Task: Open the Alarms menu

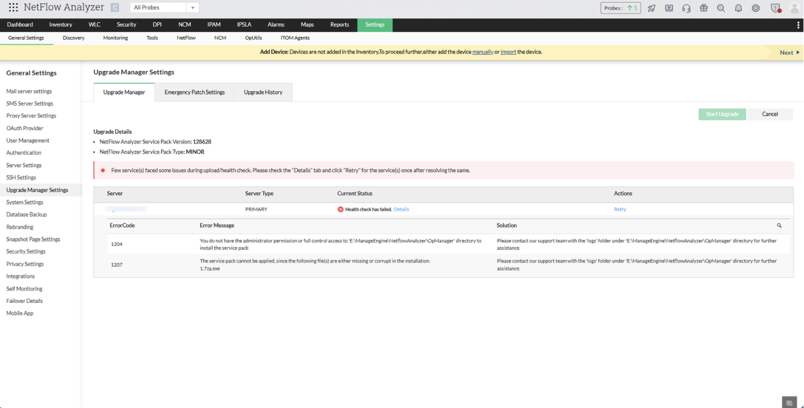Action: coord(276,25)
